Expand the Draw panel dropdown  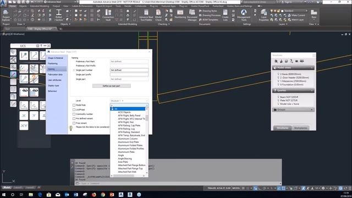coord(24,24)
